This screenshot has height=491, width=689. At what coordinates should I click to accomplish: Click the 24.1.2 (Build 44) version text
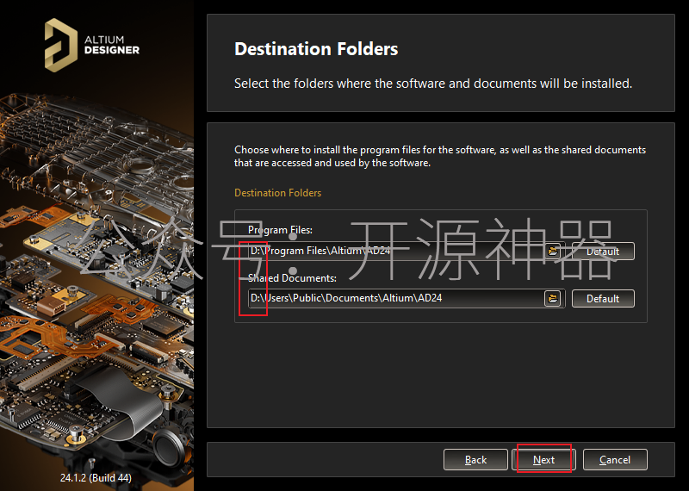[96, 477]
